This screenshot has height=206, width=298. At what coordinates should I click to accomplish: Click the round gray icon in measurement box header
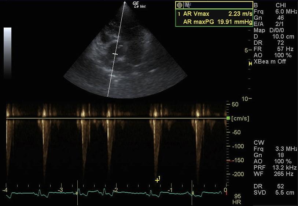click(180, 5)
